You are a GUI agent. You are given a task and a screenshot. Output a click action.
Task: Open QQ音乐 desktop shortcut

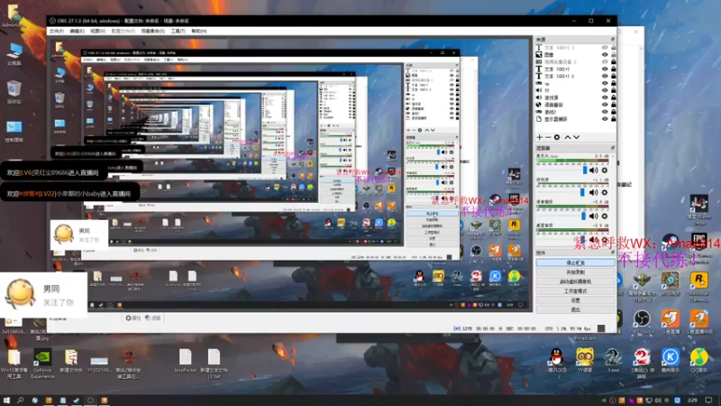click(x=699, y=360)
